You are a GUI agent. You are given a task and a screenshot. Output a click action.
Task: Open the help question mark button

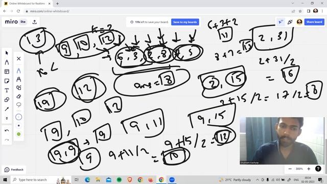[318, 169]
